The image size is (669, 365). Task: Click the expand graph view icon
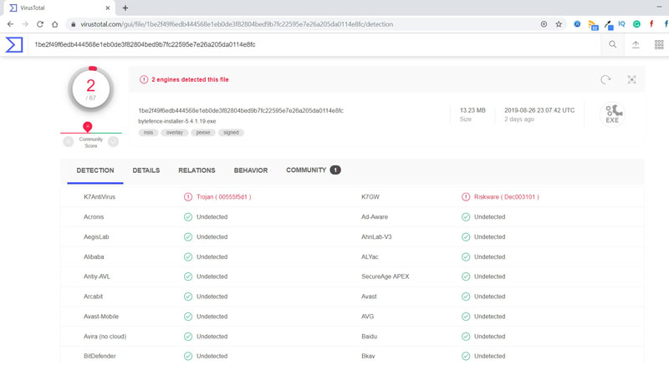631,80
